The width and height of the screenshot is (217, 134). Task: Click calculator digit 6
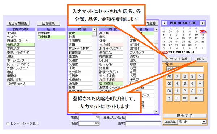click(192, 84)
